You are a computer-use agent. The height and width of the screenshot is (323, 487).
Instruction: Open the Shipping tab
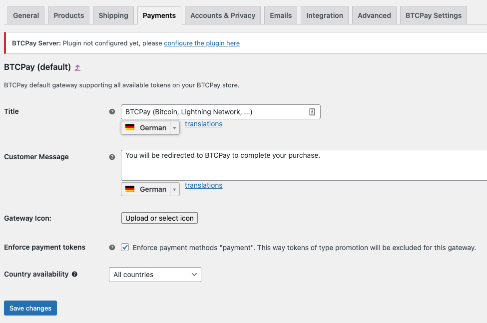click(113, 15)
